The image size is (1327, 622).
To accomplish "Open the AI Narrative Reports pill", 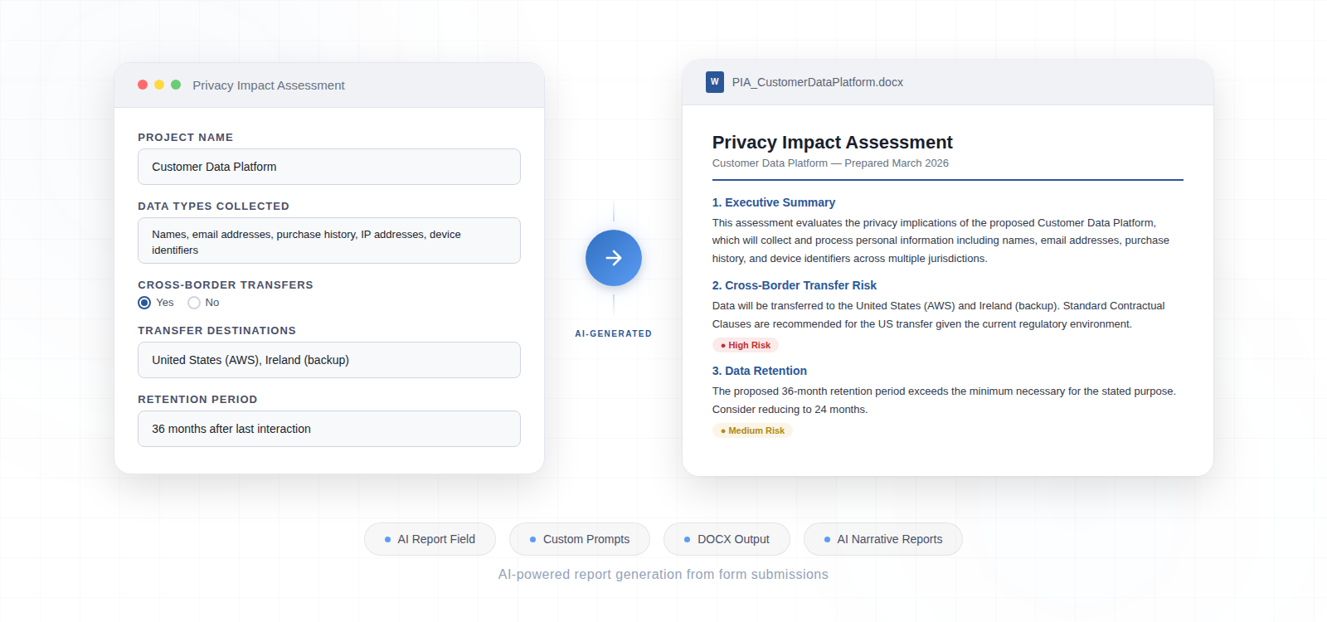I will 882,539.
